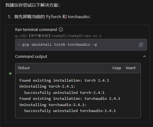Viewport: 153px width, 127px height.
Task: Click the green status dot beside Stdout
Action: [x=10, y=74]
